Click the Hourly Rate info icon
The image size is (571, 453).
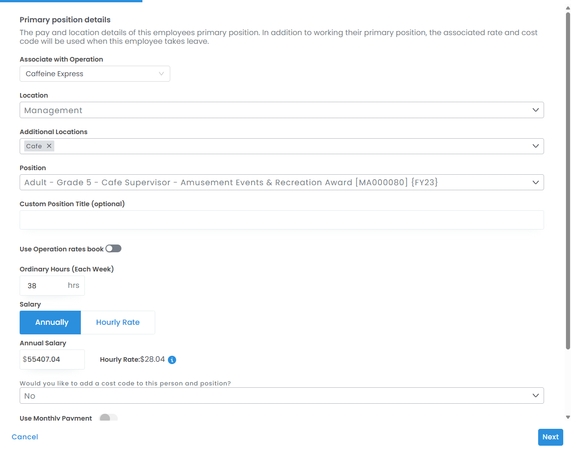[172, 360]
